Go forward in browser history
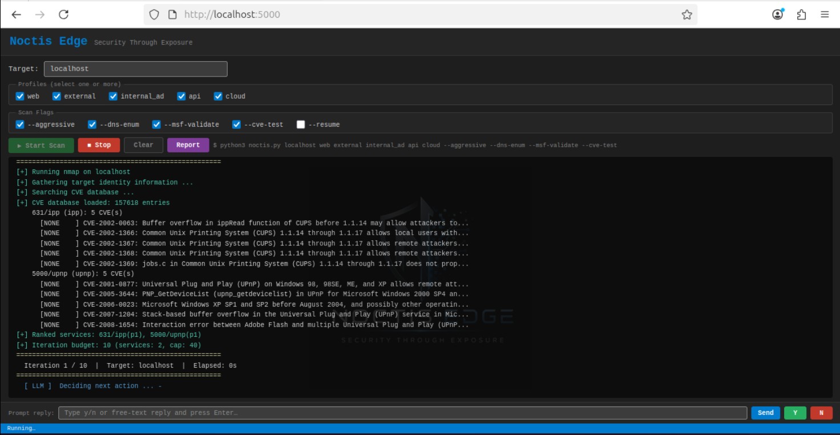Viewport: 840px width, 435px height. [39, 15]
